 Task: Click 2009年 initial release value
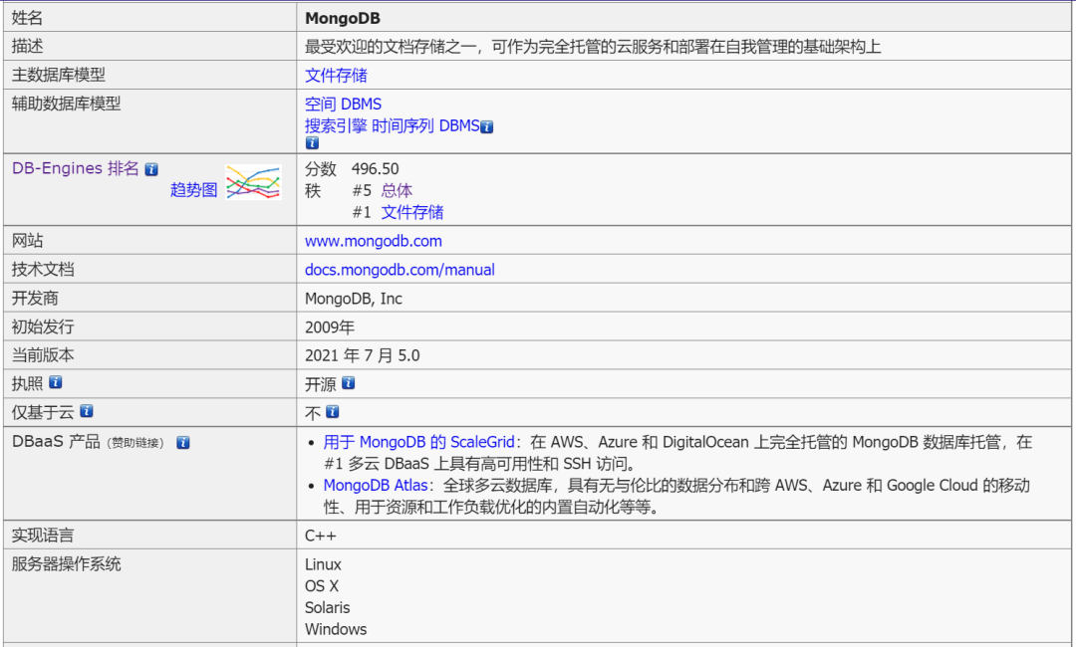coord(330,327)
